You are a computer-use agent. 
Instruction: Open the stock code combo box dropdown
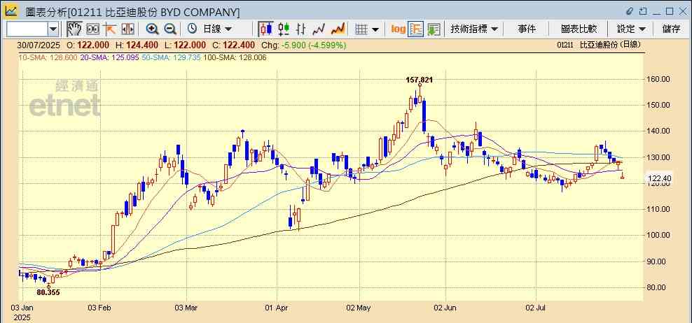click(53, 29)
